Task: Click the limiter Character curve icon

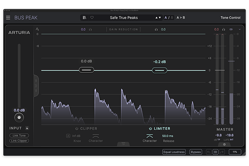Action: click(x=149, y=136)
